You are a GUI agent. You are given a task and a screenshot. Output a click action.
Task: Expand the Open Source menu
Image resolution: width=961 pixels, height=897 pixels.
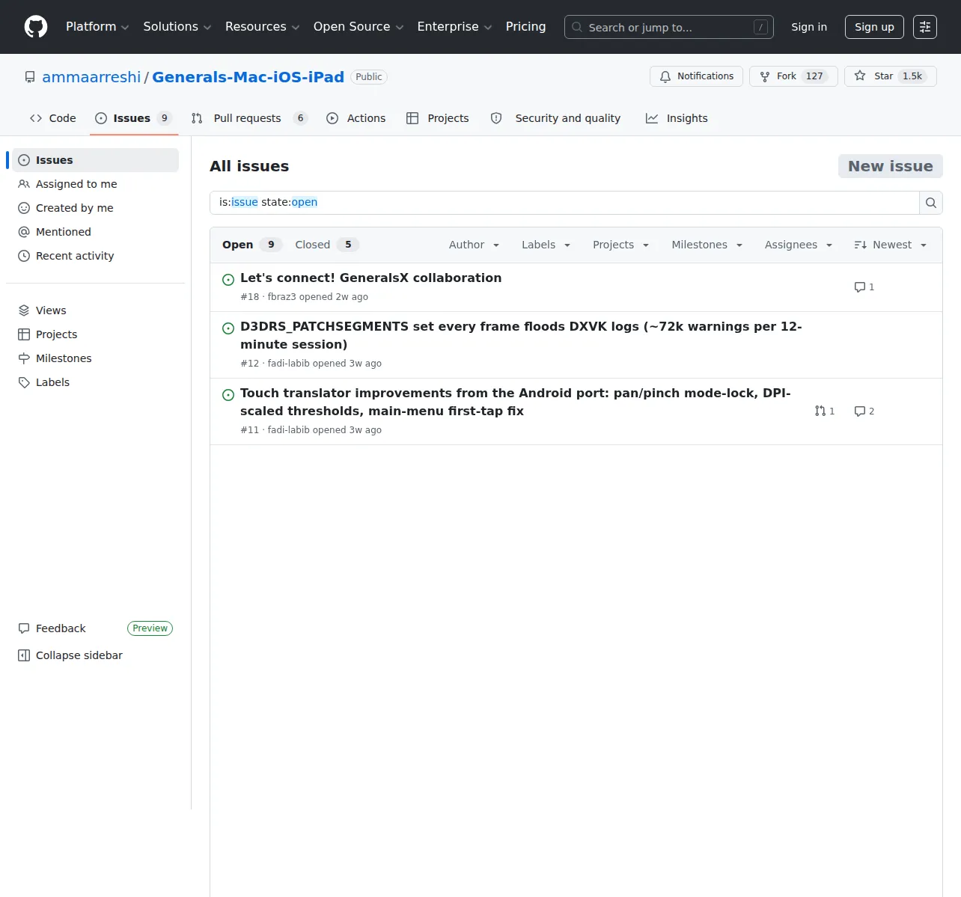359,27
